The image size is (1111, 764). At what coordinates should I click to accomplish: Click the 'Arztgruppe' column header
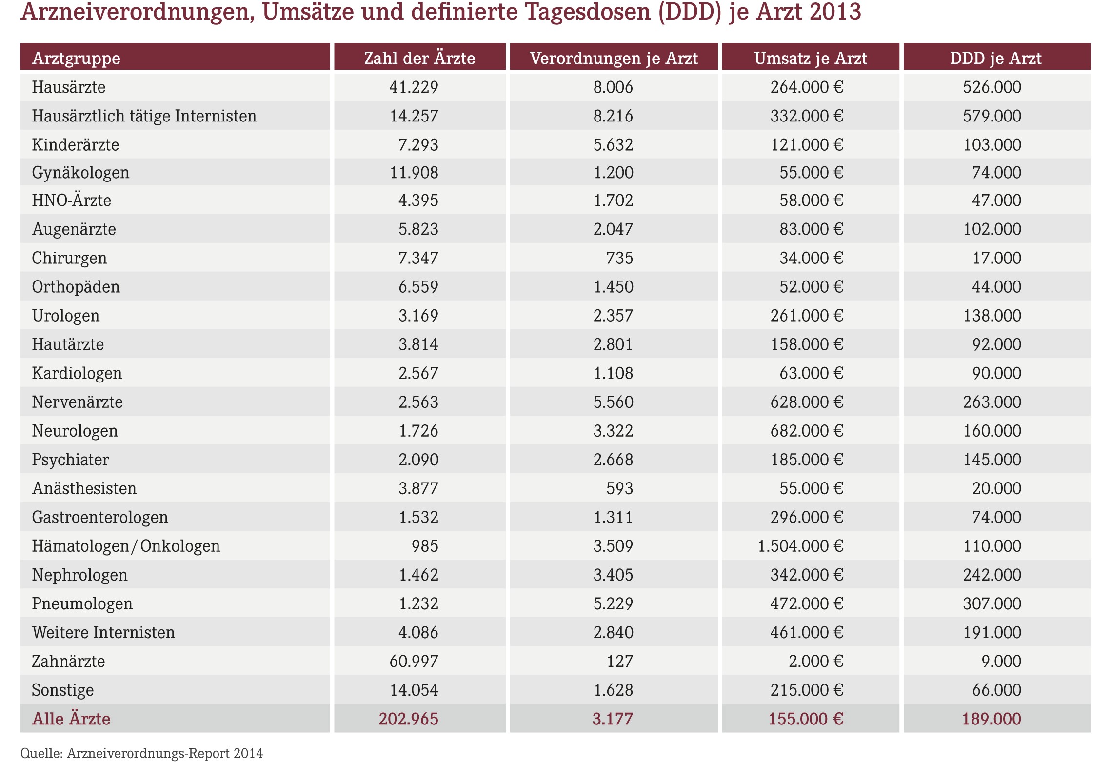coord(175,57)
